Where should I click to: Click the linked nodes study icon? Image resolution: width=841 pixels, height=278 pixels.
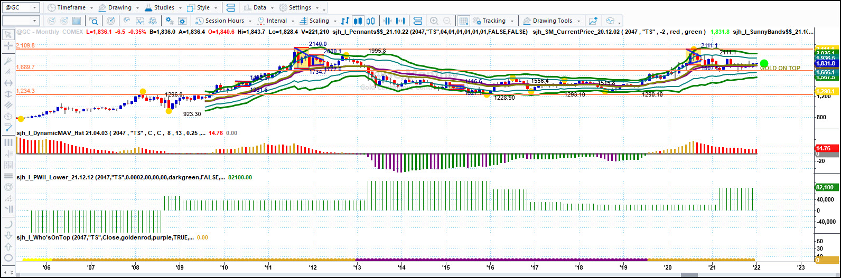click(153, 21)
